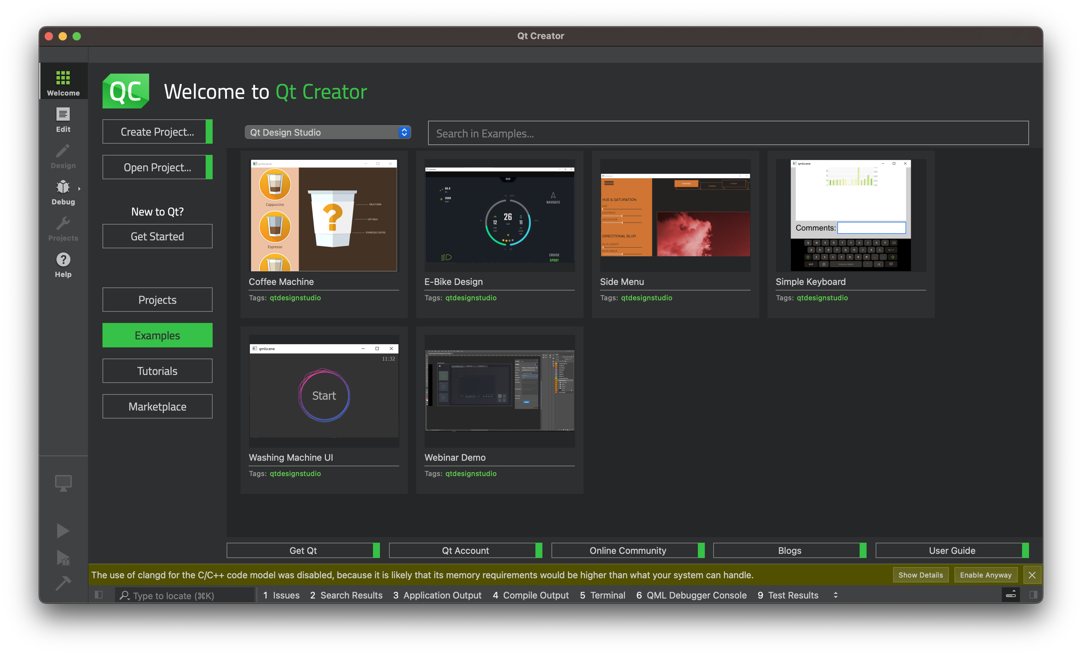Expand Debug mode submenu arrow

[79, 189]
